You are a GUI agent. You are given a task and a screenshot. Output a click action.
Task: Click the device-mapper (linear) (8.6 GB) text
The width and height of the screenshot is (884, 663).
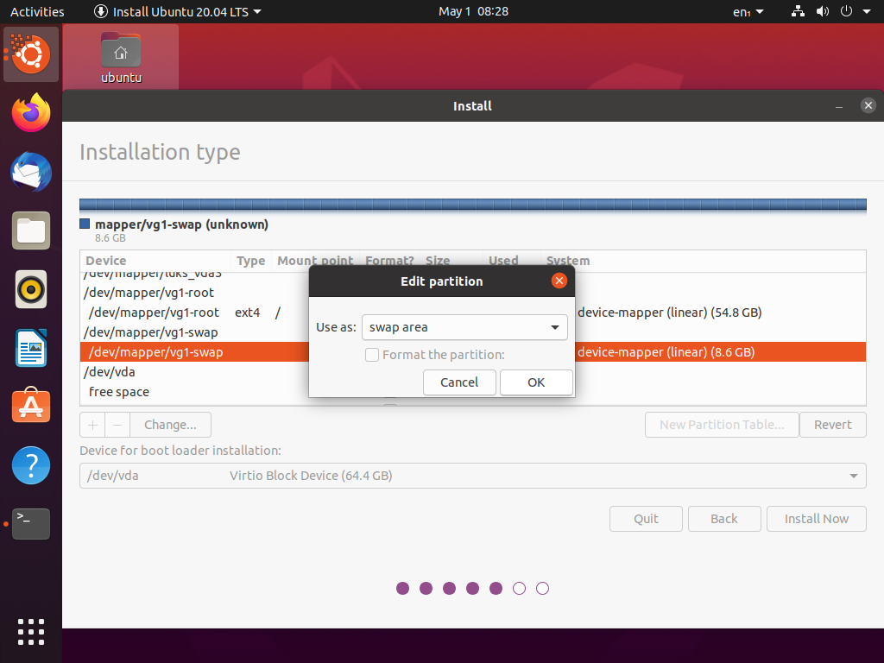tap(666, 352)
